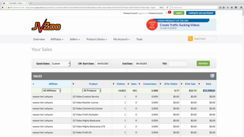Click sort arrows beside Conversions header
This screenshot has width=244, height=137.
(139, 84)
